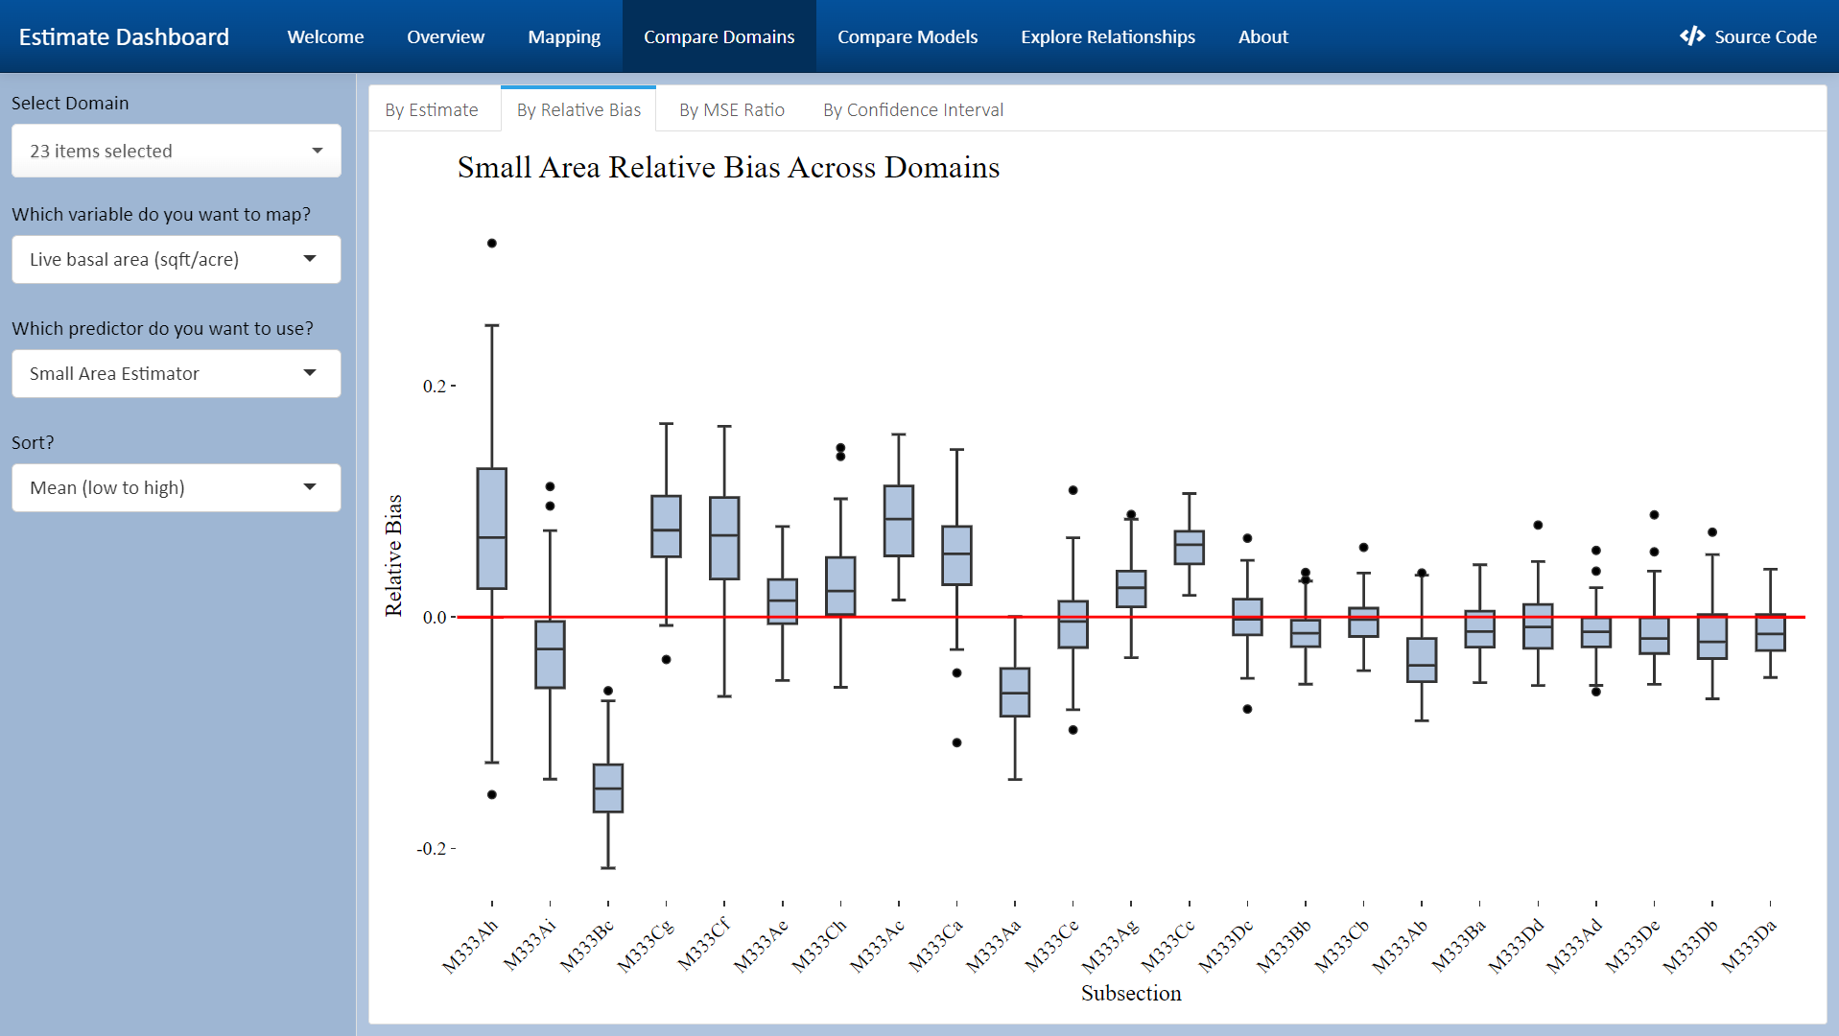1839x1036 pixels.
Task: Open the Overview page
Action: [445, 36]
